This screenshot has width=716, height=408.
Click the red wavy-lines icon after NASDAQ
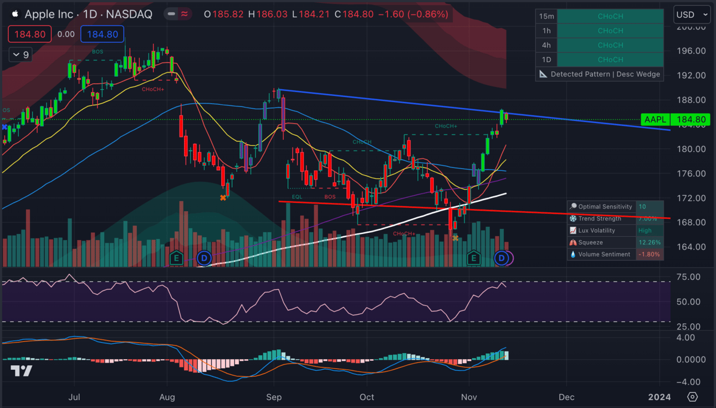point(185,14)
